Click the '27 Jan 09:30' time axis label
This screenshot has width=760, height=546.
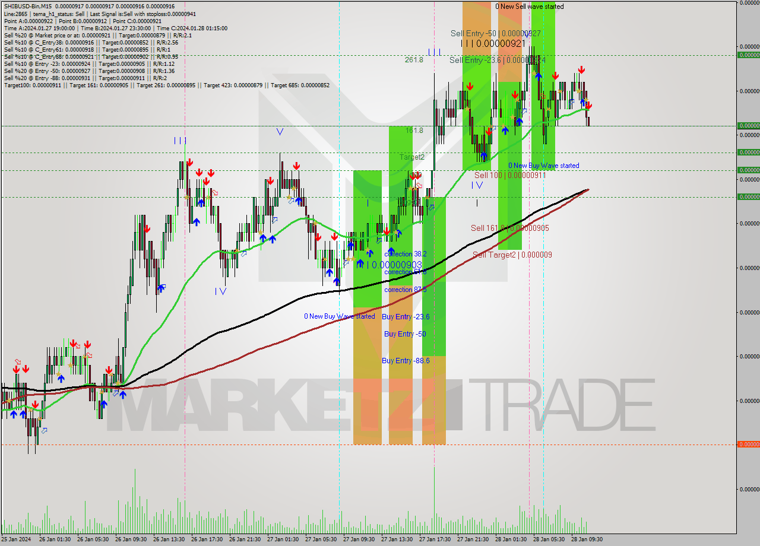(359, 539)
